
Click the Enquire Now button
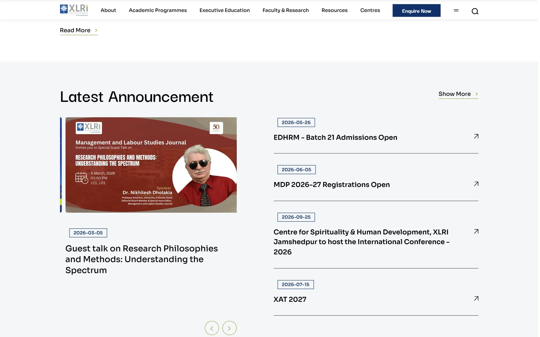tap(416, 10)
